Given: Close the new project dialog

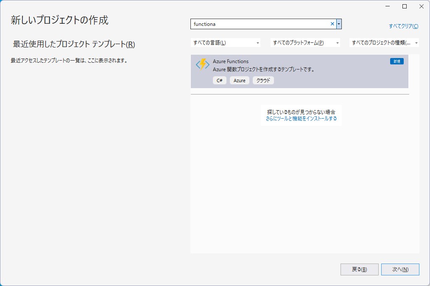Looking at the screenshot, I should [422, 6].
